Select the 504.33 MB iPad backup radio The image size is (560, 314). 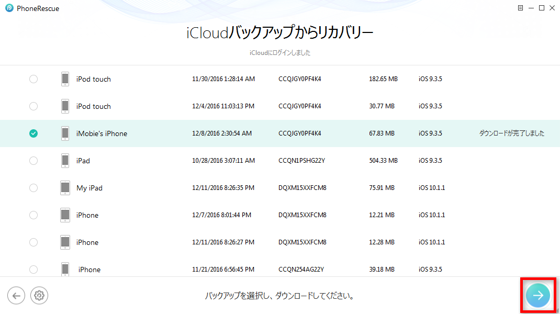click(x=33, y=161)
